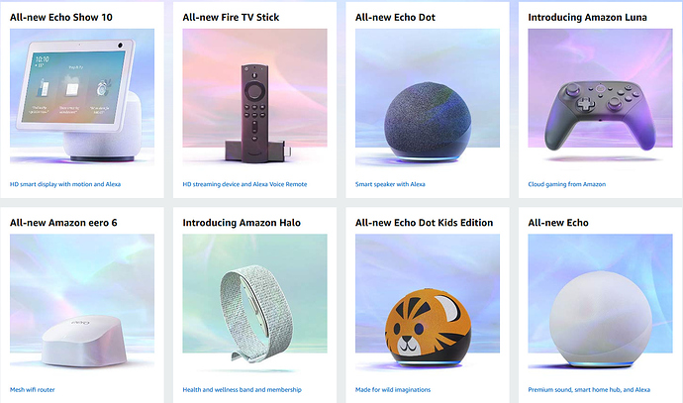Click the 'All-new Echo Show 10' heading

click(61, 18)
